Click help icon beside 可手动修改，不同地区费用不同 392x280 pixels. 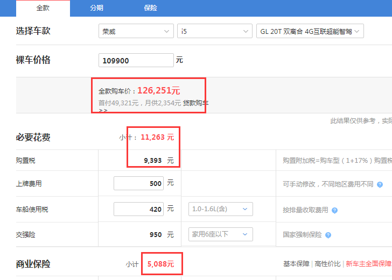[380, 185]
